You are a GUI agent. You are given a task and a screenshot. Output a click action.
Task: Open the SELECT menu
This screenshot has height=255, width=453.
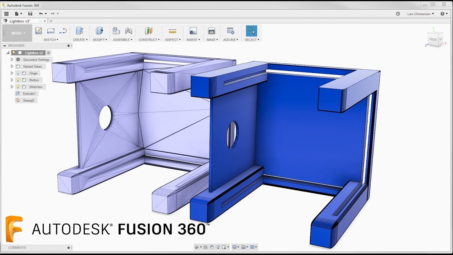coord(252,40)
